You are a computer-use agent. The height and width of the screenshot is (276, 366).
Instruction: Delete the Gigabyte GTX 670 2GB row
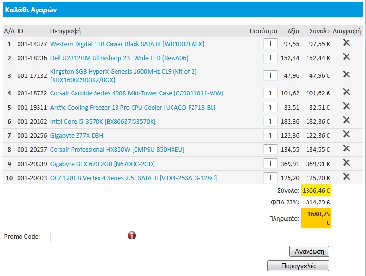347,163
